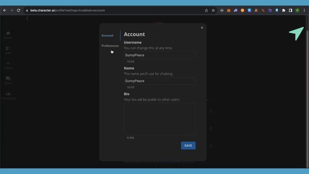Screen dimensions: 309x174
Task: Click the 'Account' dialog heading
Action: click(134, 34)
